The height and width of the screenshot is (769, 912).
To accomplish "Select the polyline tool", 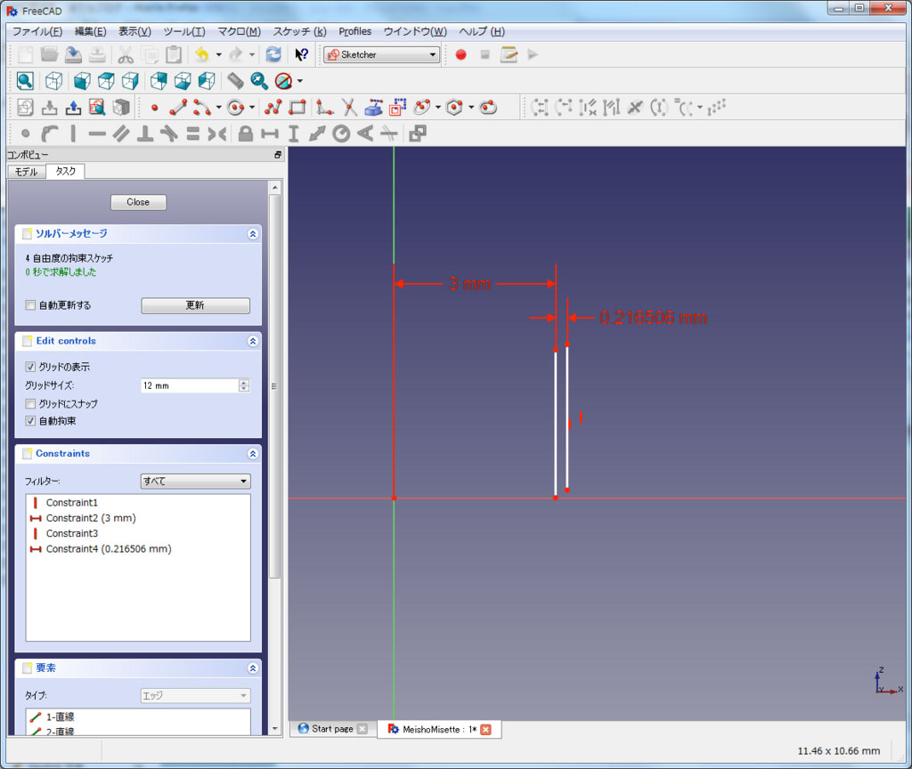I will (273, 108).
